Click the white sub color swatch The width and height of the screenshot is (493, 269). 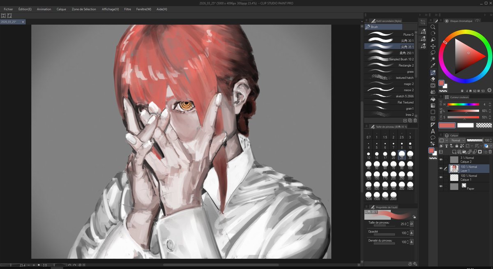point(465,125)
